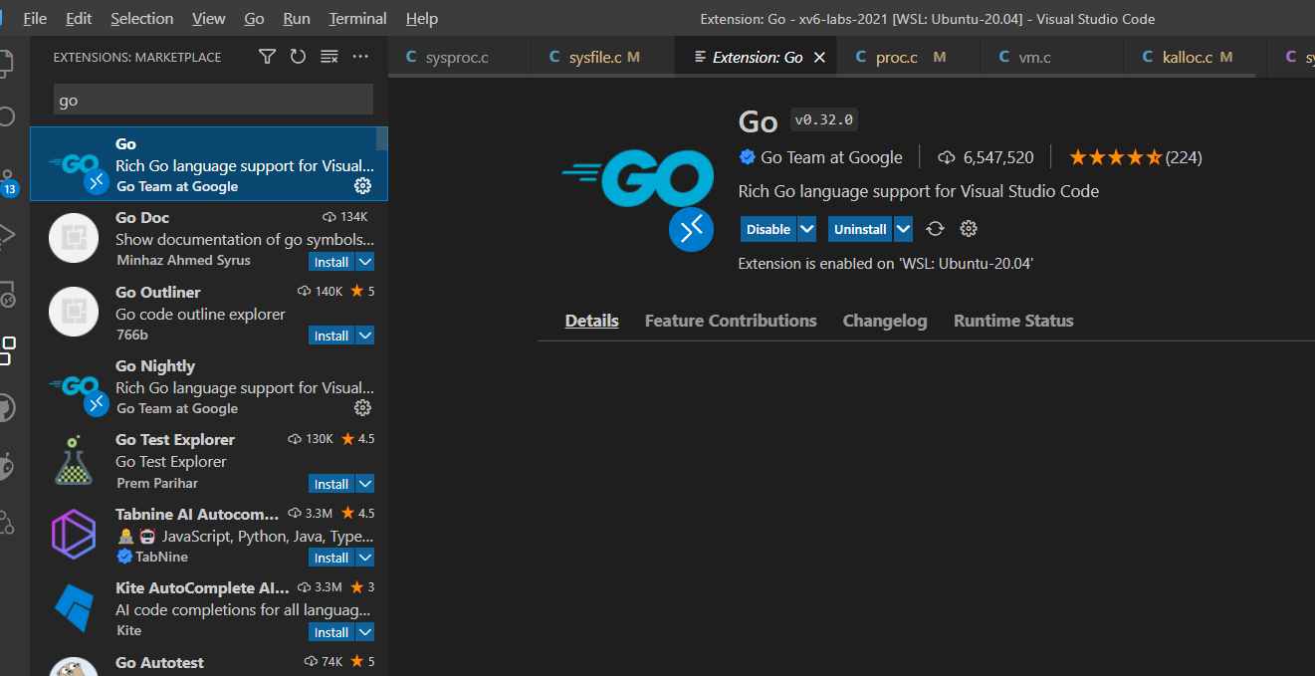Open the File menu

[35, 19]
